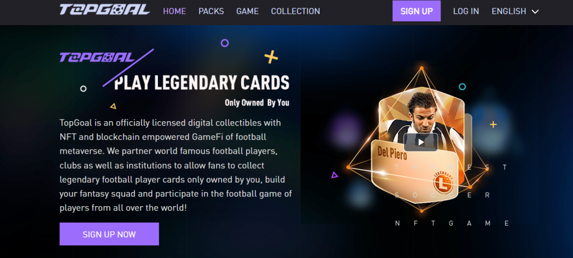Click the teal circle beside the card
The width and height of the screenshot is (573, 258).
[x=462, y=87]
